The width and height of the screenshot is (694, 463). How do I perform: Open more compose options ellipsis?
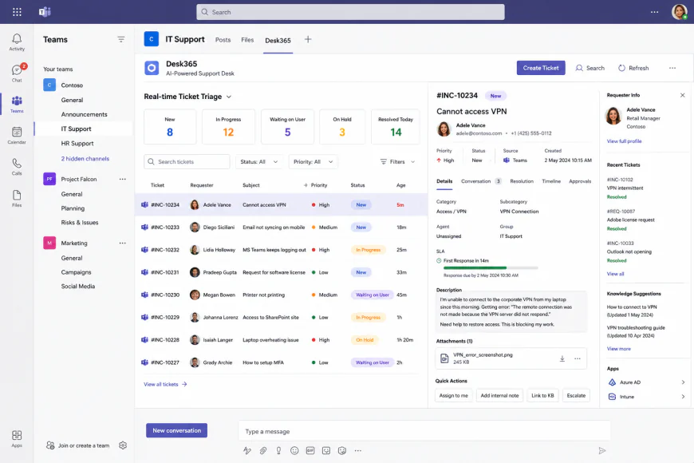[358, 450]
